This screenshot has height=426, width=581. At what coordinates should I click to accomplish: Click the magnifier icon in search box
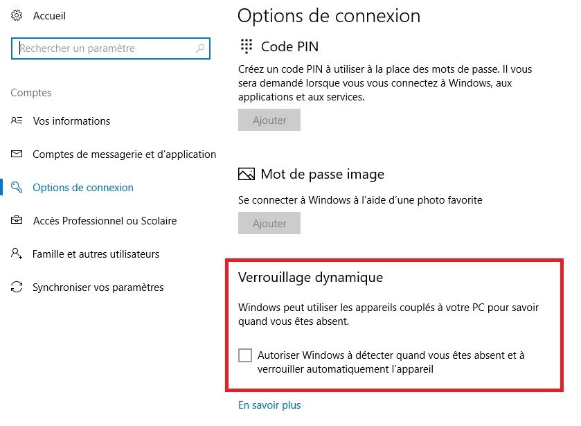coord(201,48)
